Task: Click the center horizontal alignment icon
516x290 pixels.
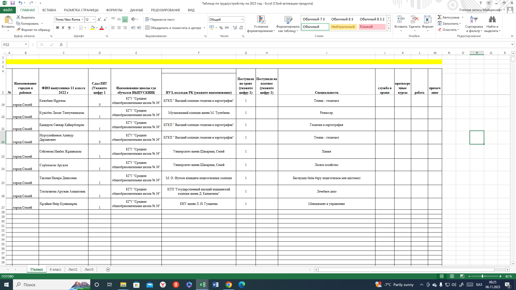Action: pyautogui.click(x=119, y=28)
